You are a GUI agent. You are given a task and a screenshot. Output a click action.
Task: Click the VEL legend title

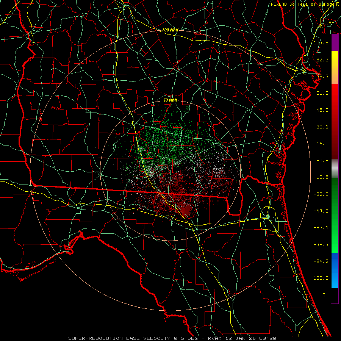pos(333,22)
